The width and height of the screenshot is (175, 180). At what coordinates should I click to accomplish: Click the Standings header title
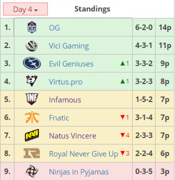point(92,9)
